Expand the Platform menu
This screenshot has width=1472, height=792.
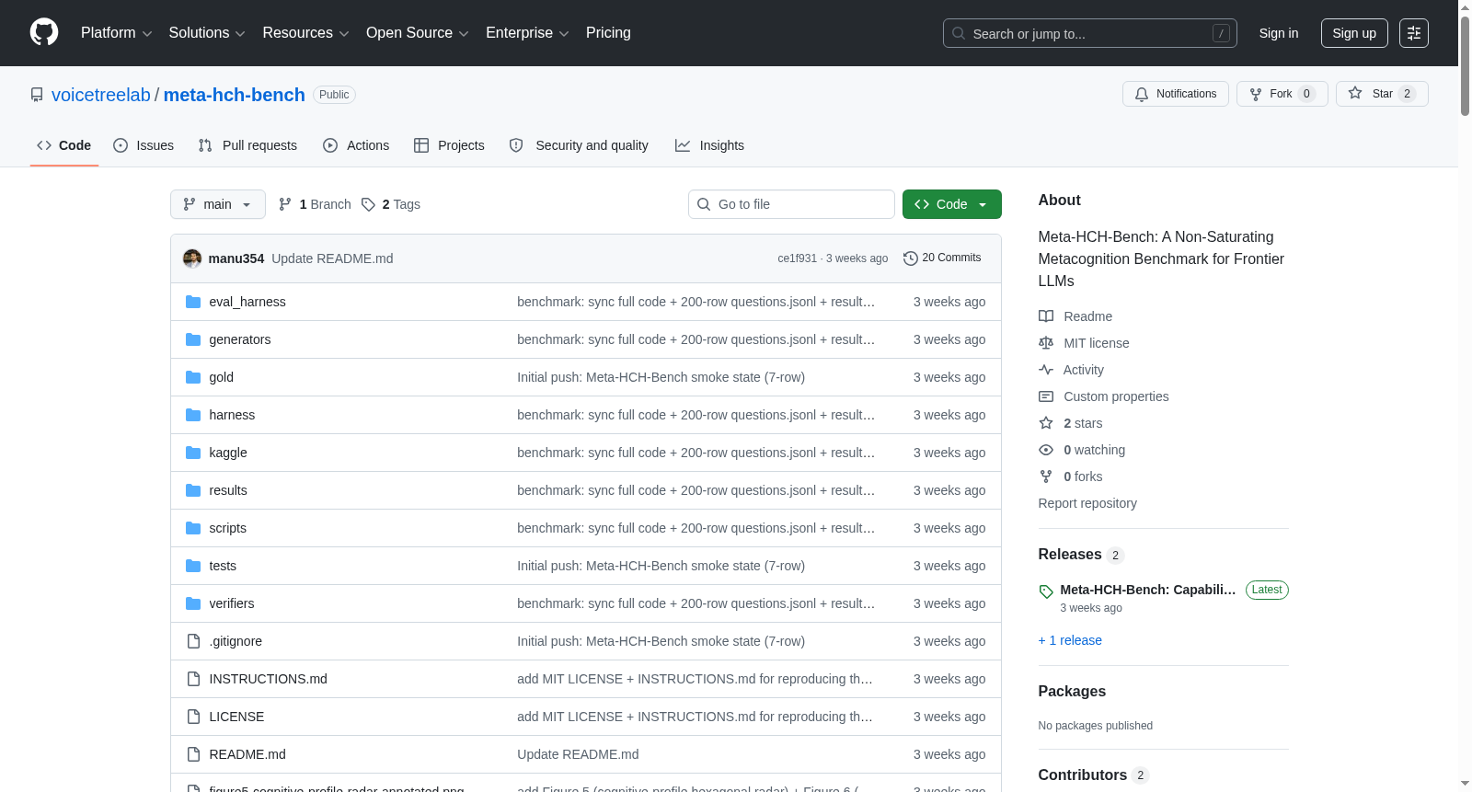point(116,33)
